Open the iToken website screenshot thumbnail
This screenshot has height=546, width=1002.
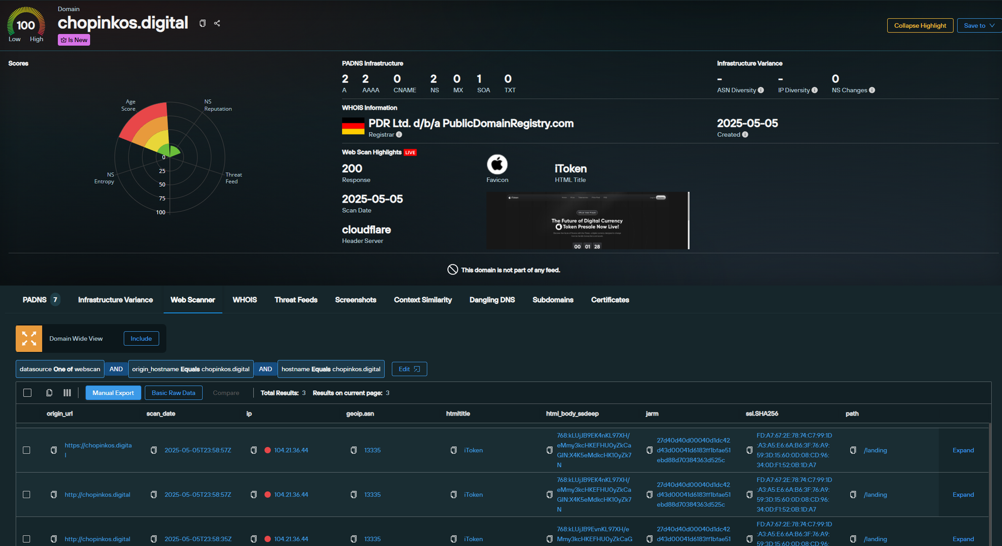[587, 221]
